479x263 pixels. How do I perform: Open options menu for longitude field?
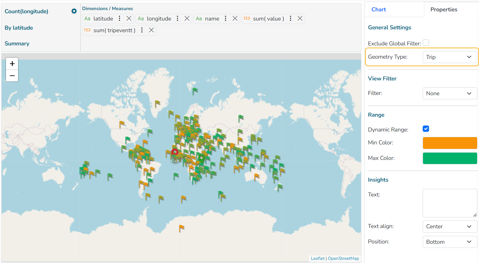tap(177, 19)
